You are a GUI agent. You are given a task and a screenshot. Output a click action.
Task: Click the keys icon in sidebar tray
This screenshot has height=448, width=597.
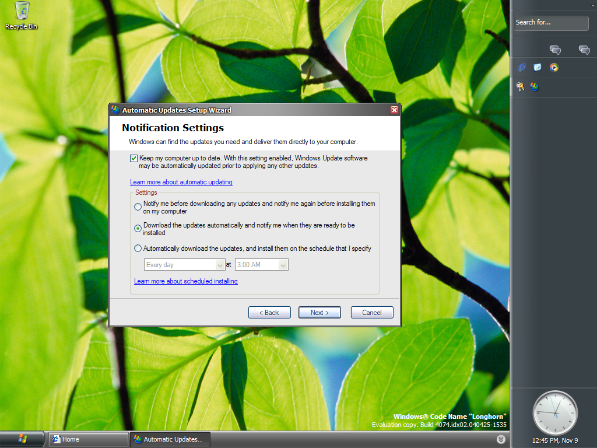(520, 87)
